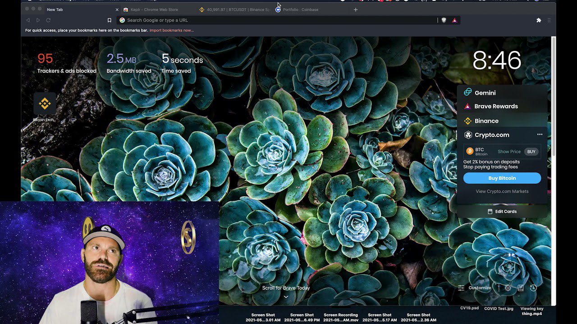The width and height of the screenshot is (577, 324).
Task: Open Brave Rewards triangle icon in address bar
Action: pos(454,20)
